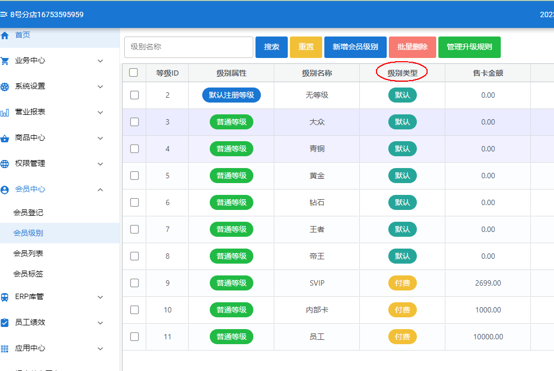Collapse the 会员中心 menu chevron
Image resolution: width=554 pixels, height=371 pixels.
[x=100, y=190]
